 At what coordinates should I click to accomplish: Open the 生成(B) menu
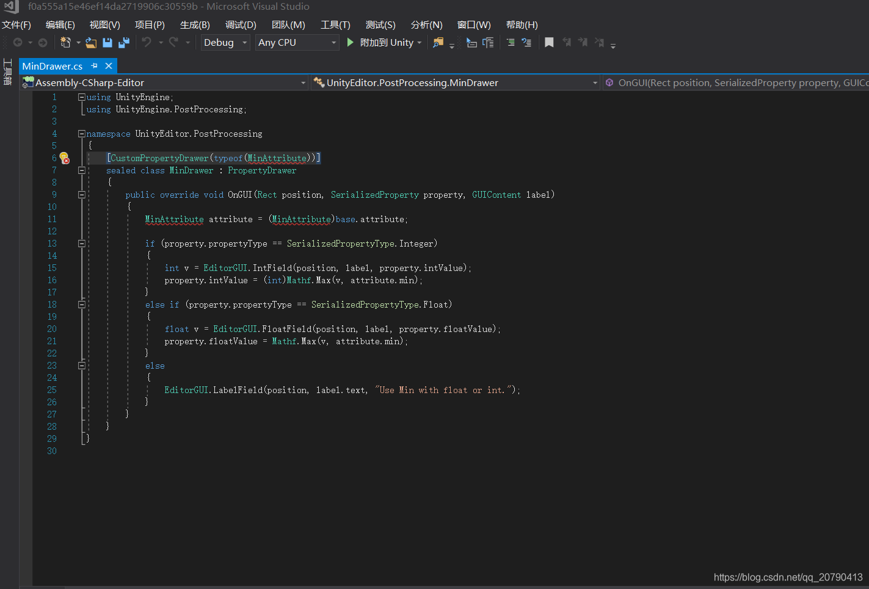pos(195,25)
